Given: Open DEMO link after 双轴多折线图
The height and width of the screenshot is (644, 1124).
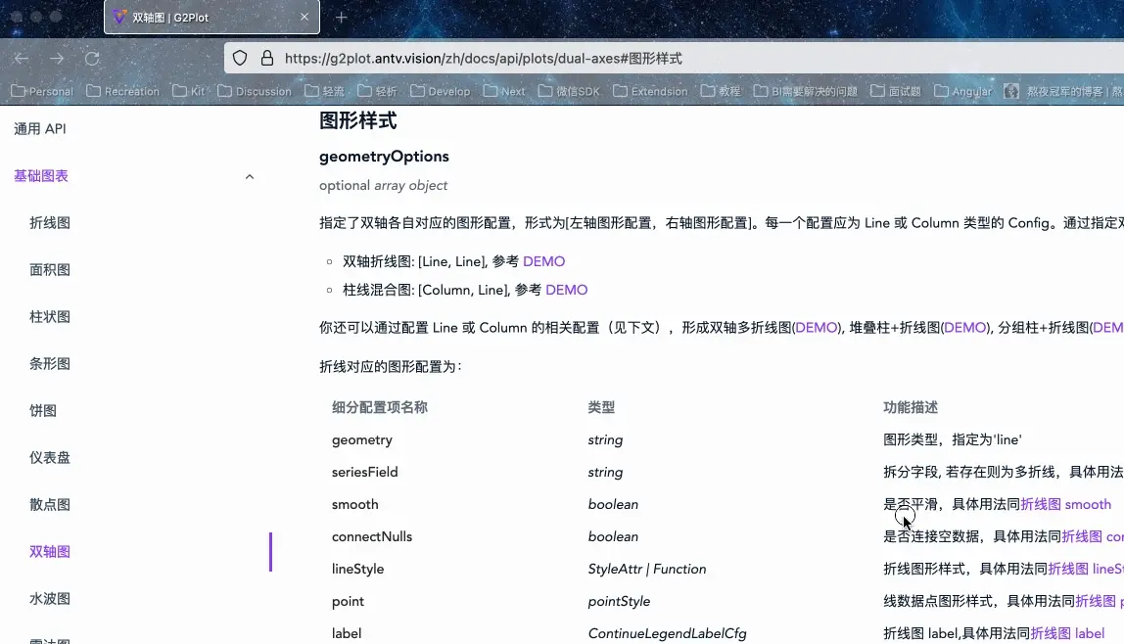Looking at the screenshot, I should click(x=816, y=327).
